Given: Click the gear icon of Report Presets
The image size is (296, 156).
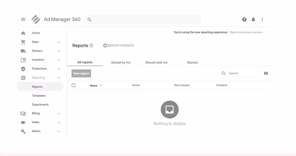Looking at the screenshot, I should click(105, 45).
